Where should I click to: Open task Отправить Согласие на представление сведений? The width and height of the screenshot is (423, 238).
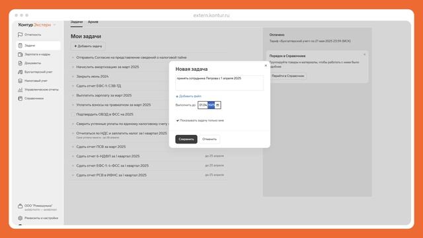[132, 58]
